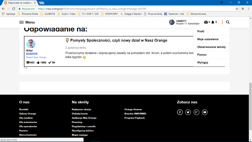Click the search magnifier icon
Image resolution: width=252 pixels, height=142 pixels.
[x=228, y=22]
